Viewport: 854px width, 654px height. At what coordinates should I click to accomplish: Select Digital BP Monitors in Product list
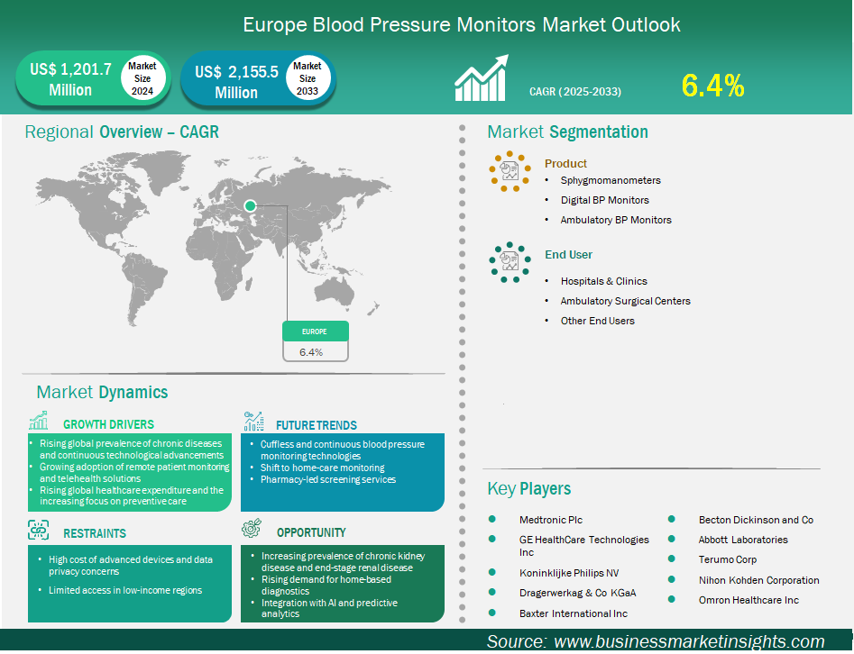click(x=604, y=200)
